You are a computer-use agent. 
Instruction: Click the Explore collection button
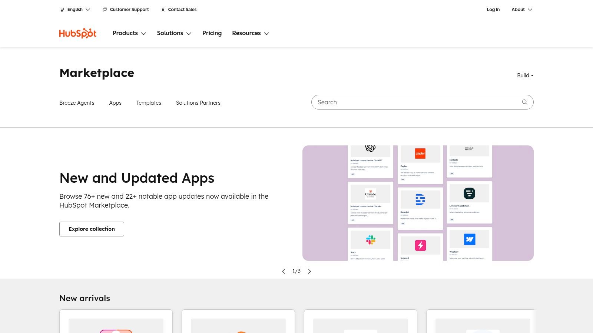(x=92, y=229)
